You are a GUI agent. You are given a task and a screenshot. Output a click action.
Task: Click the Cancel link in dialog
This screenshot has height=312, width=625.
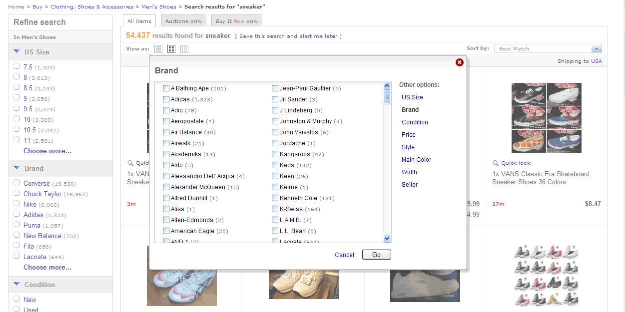click(344, 255)
